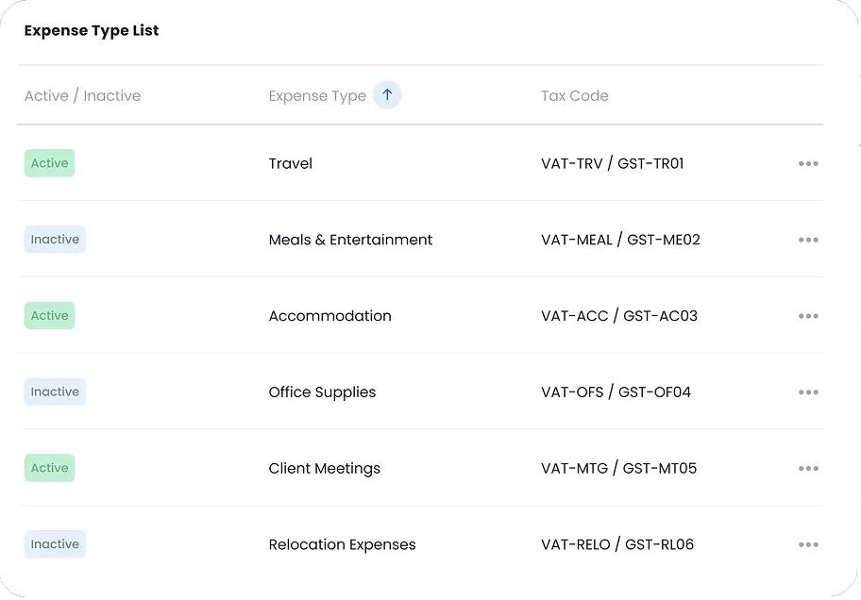Select the Office Supplies expense type
Image resolution: width=861 pixels, height=600 pixels.
click(x=322, y=392)
